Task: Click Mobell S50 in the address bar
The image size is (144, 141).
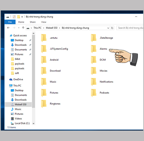Action: pos(52,28)
